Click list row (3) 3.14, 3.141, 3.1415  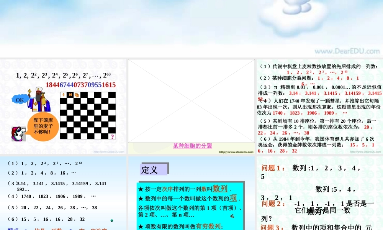coord(57,186)
